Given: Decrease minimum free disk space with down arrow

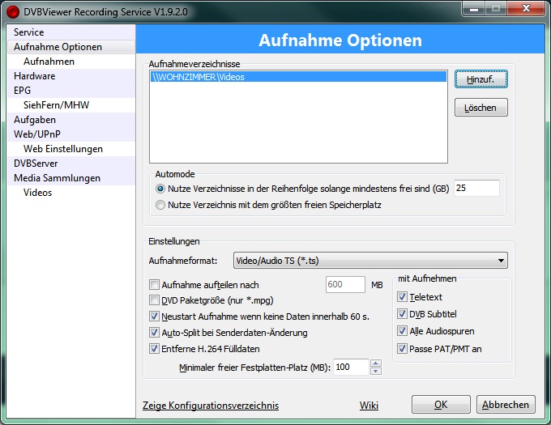Looking at the screenshot, I should (x=376, y=372).
